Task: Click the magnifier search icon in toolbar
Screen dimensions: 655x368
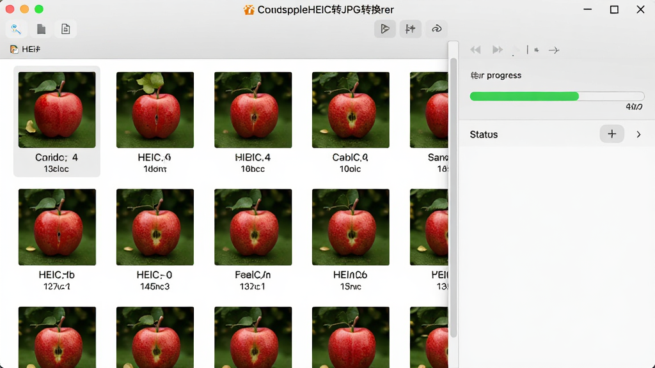Action: point(16,29)
